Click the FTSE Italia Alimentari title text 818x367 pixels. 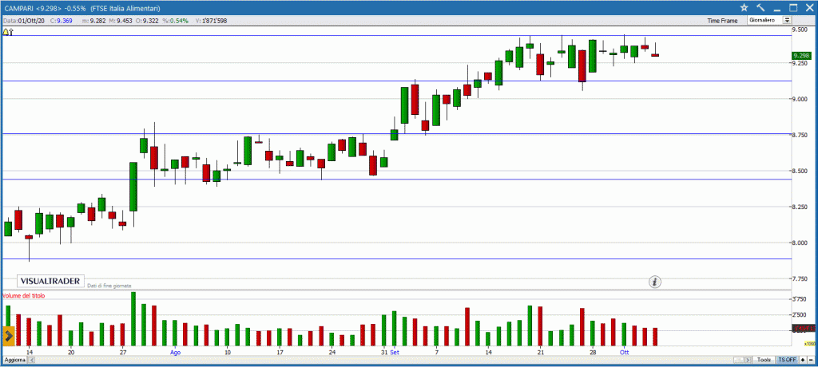[125, 8]
